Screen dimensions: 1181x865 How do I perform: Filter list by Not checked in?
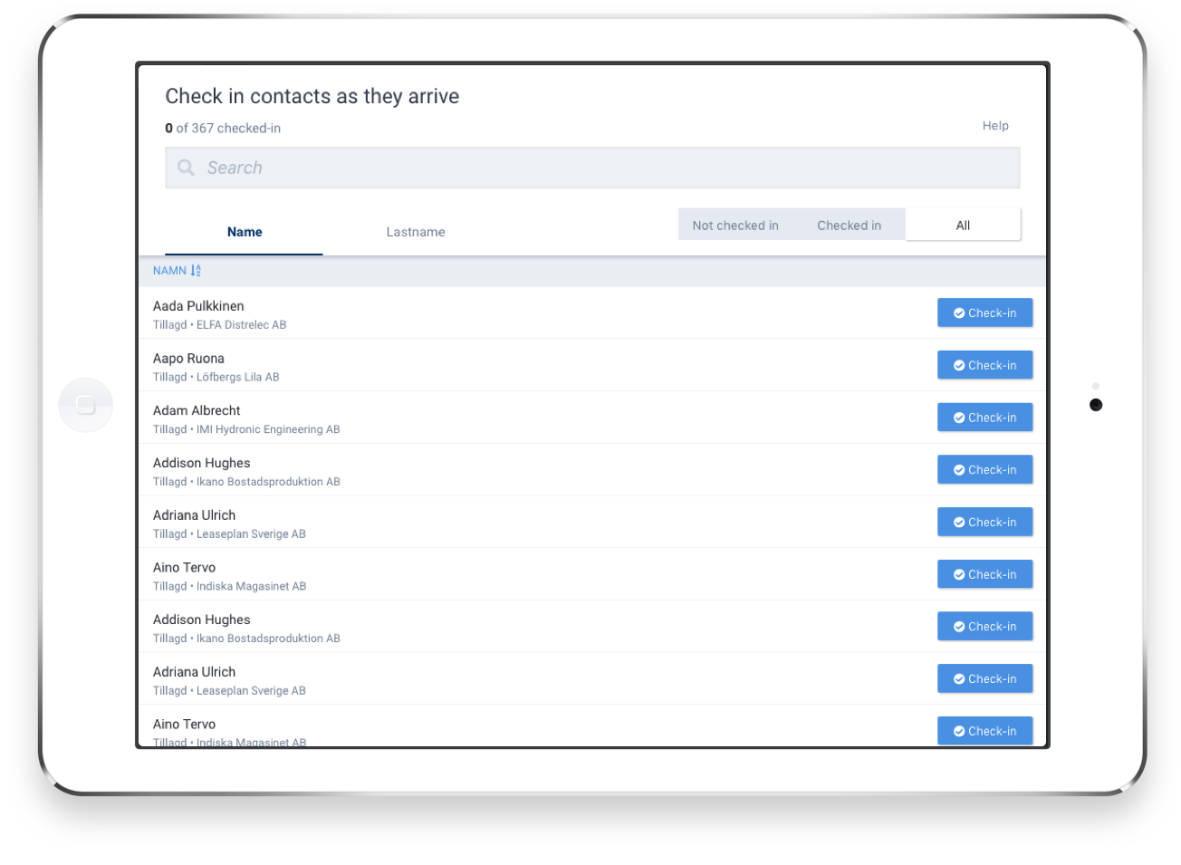pyautogui.click(x=735, y=226)
